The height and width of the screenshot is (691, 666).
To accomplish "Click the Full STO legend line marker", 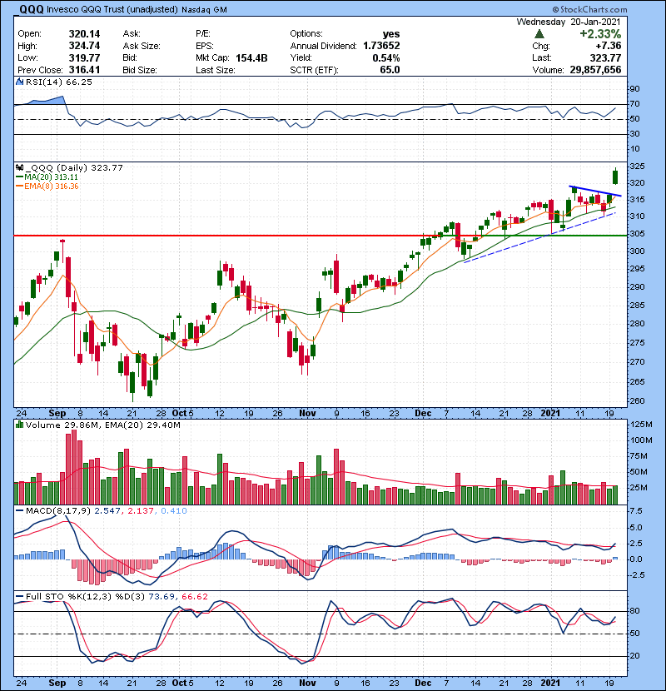I will 20,597.
